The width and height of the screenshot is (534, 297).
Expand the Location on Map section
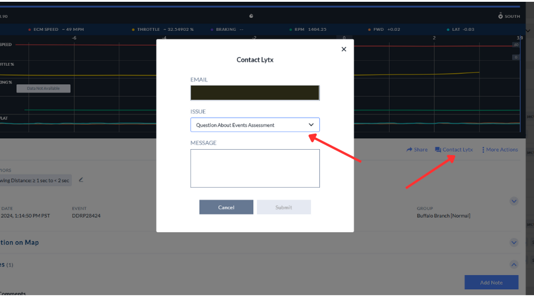[x=514, y=242]
